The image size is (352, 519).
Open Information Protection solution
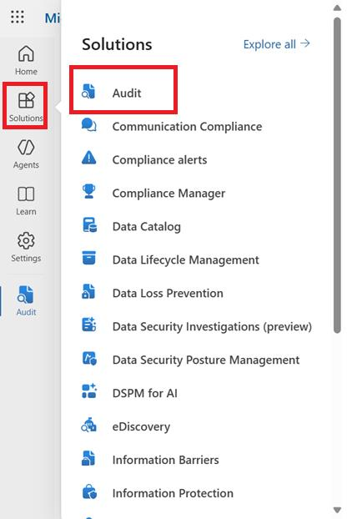pos(173,493)
